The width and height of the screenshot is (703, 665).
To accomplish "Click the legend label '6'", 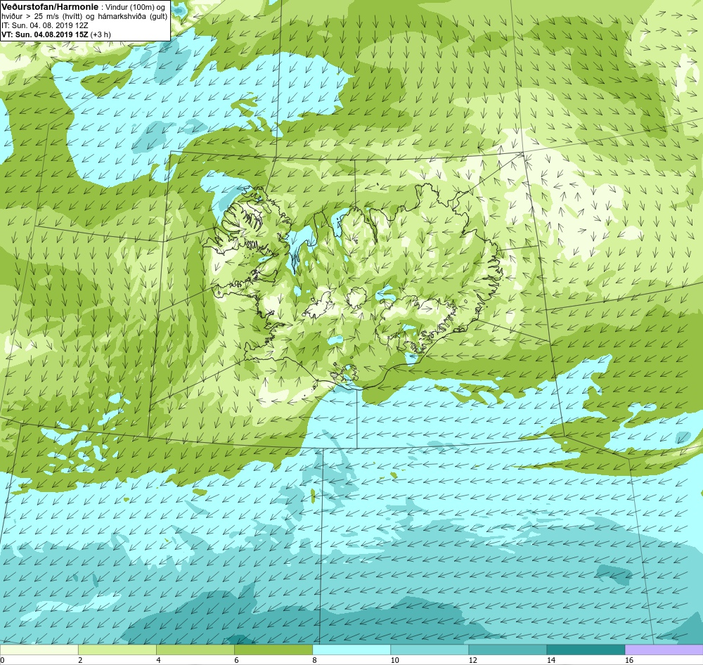I will click(x=236, y=660).
